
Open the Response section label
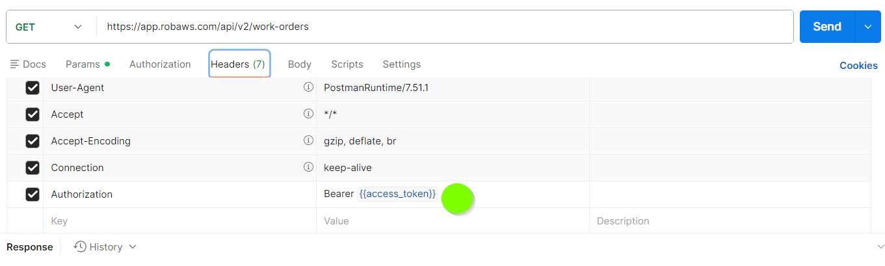[30, 247]
